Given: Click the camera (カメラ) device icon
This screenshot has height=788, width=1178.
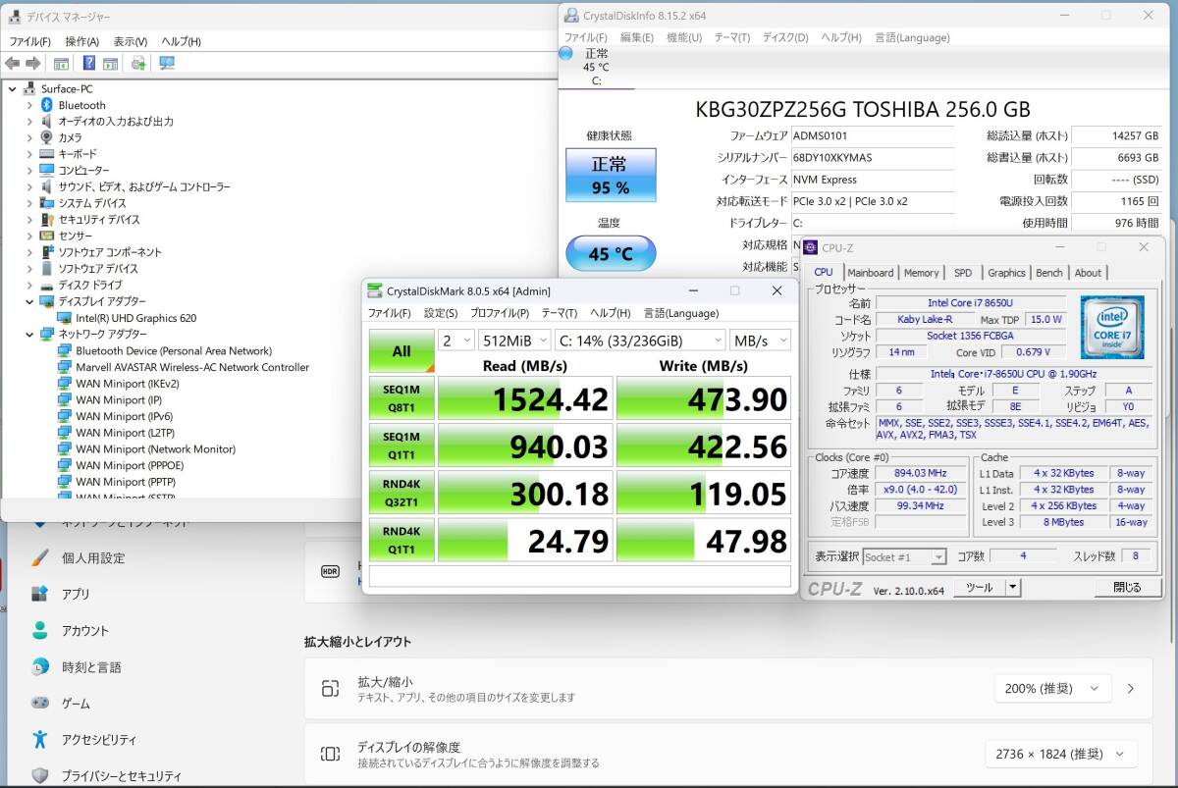Looking at the screenshot, I should click(46, 137).
